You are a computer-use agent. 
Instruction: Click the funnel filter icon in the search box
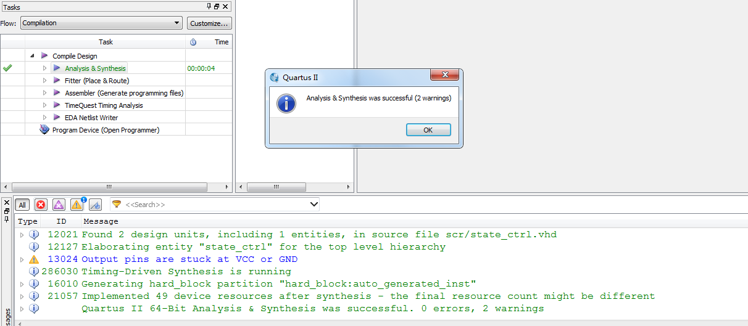(x=117, y=205)
